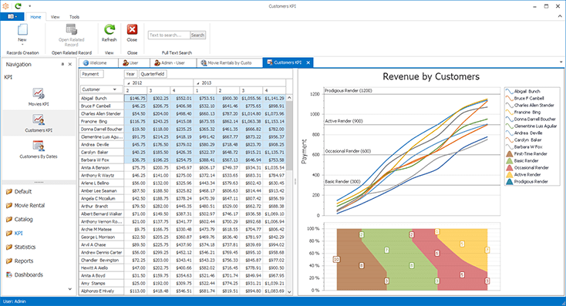Toggle Francine Bing legend entry
This screenshot has height=306, width=566.
(x=523, y=113)
